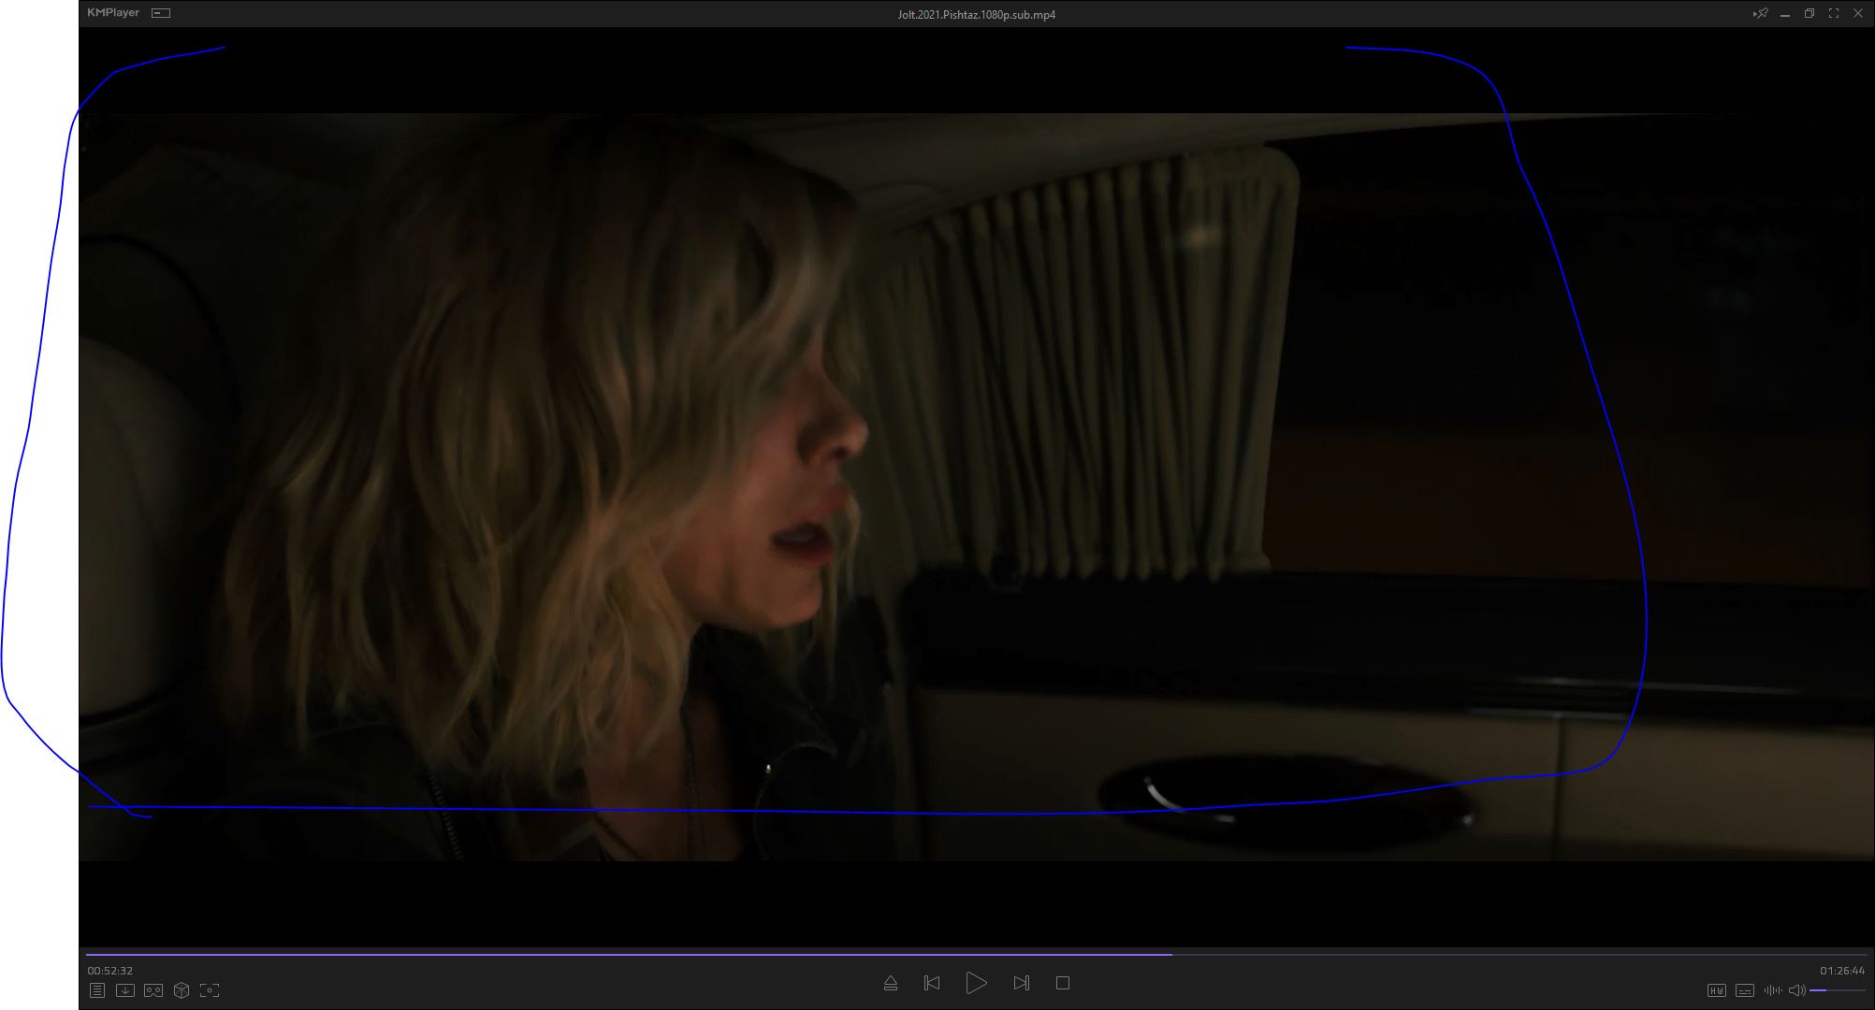This screenshot has height=1010, width=1875.
Task: Skip to next track
Action: 1021,983
